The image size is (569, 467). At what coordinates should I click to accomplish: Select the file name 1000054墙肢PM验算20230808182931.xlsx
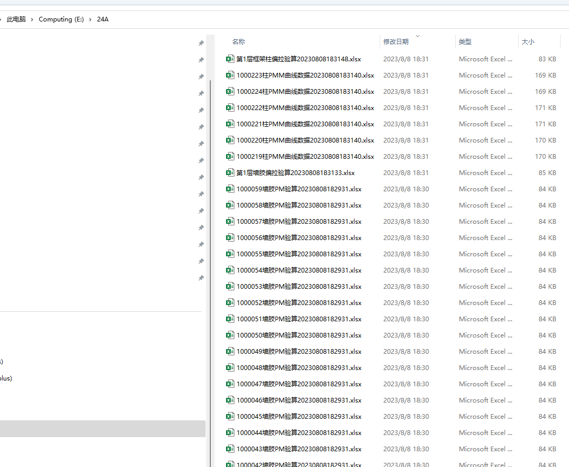299,270
